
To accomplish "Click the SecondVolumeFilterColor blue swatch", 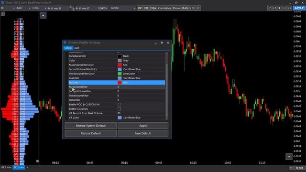I will coord(120,69).
